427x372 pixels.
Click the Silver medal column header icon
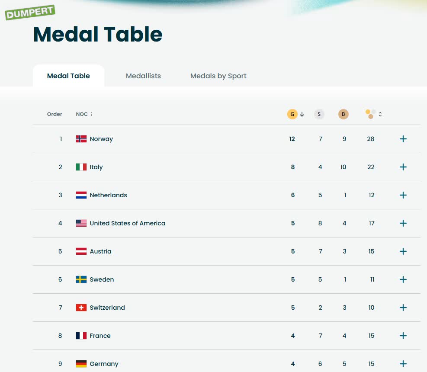pos(319,114)
